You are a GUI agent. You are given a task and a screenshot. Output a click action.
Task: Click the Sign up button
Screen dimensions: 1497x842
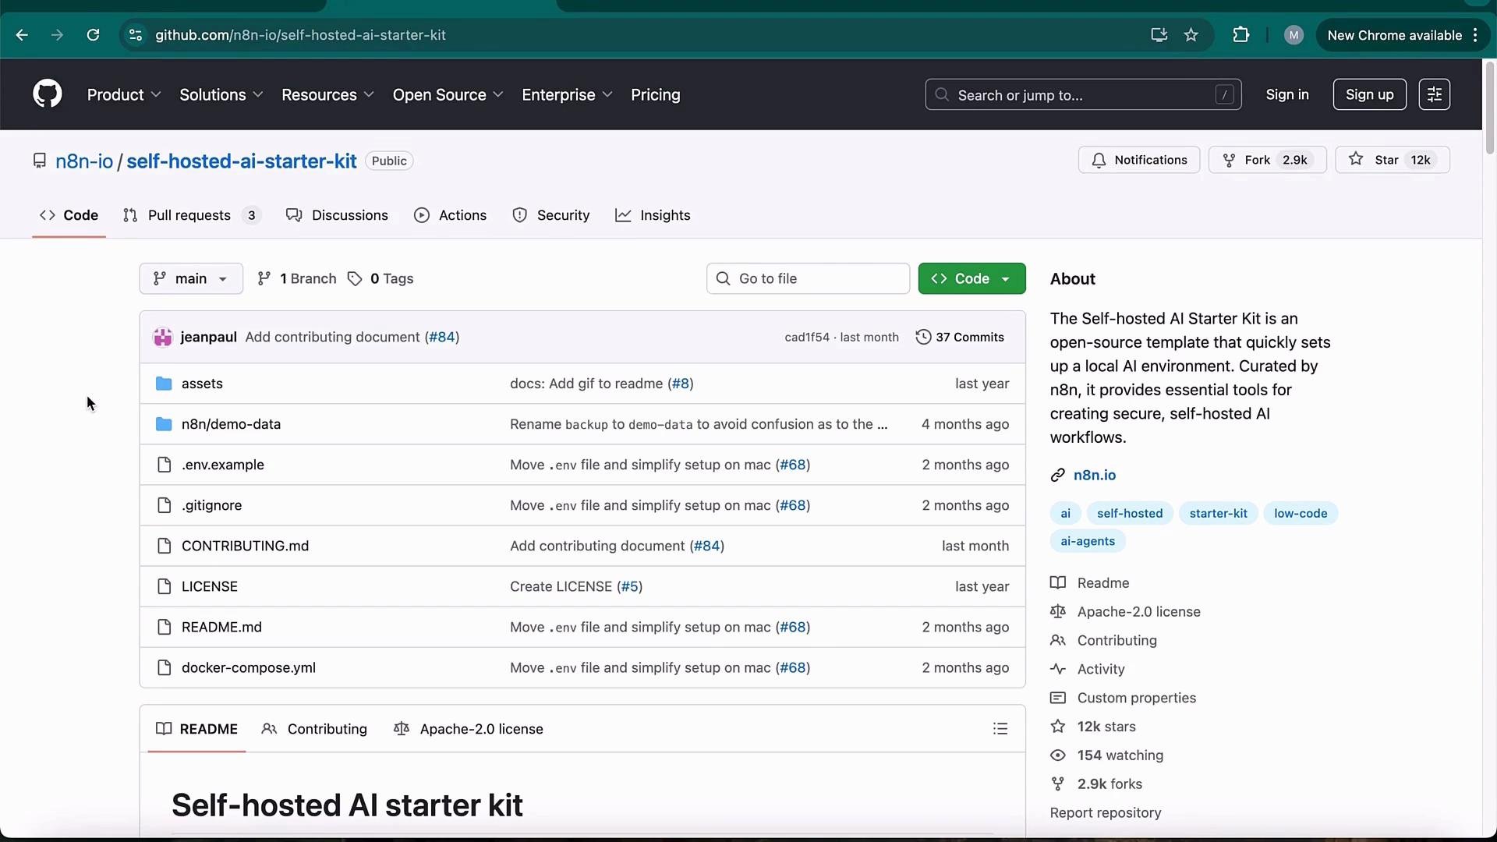1369,94
